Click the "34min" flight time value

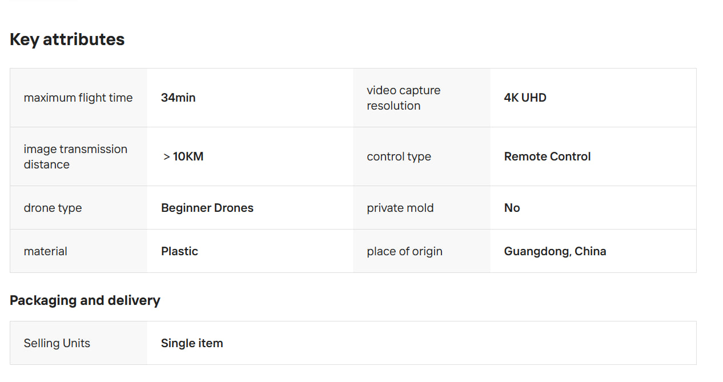click(x=178, y=98)
